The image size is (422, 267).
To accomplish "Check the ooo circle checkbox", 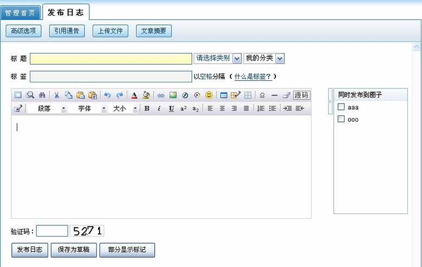I will tap(341, 119).
